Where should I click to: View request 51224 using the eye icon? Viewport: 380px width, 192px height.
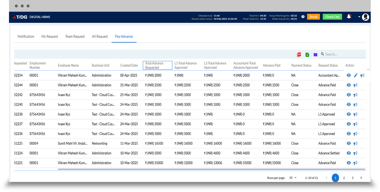pyautogui.click(x=349, y=153)
